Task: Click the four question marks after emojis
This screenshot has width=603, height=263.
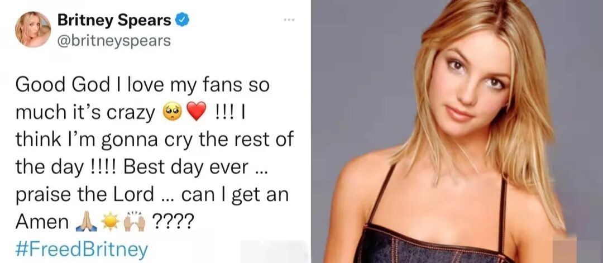Action: pos(171,222)
